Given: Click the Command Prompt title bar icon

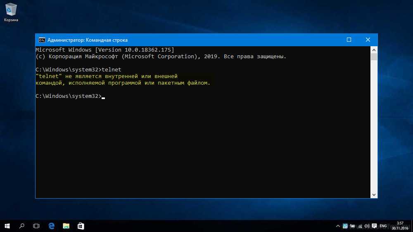Looking at the screenshot, I should 42,40.
